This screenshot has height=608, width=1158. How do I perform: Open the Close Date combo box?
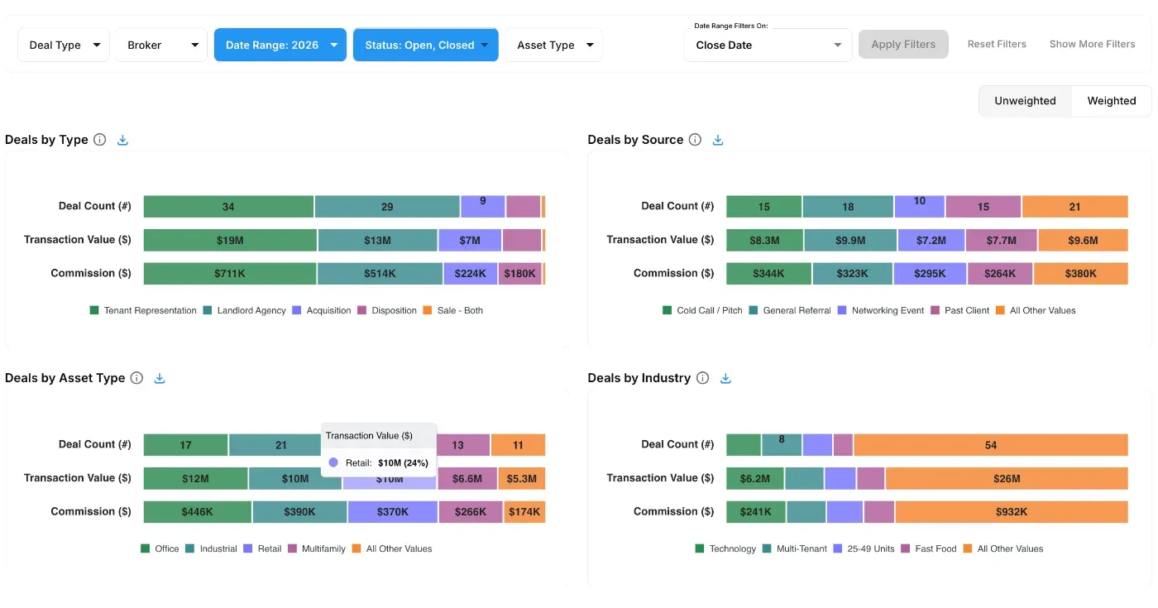[768, 45]
